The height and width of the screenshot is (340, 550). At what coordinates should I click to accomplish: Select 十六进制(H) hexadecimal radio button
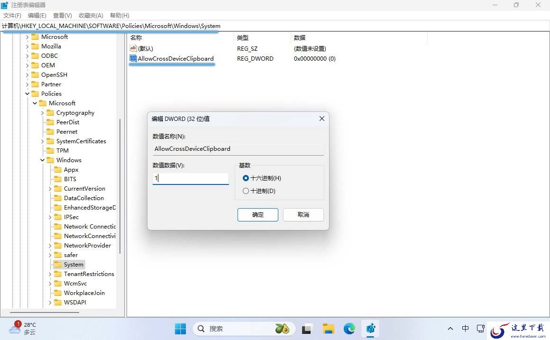[246, 178]
